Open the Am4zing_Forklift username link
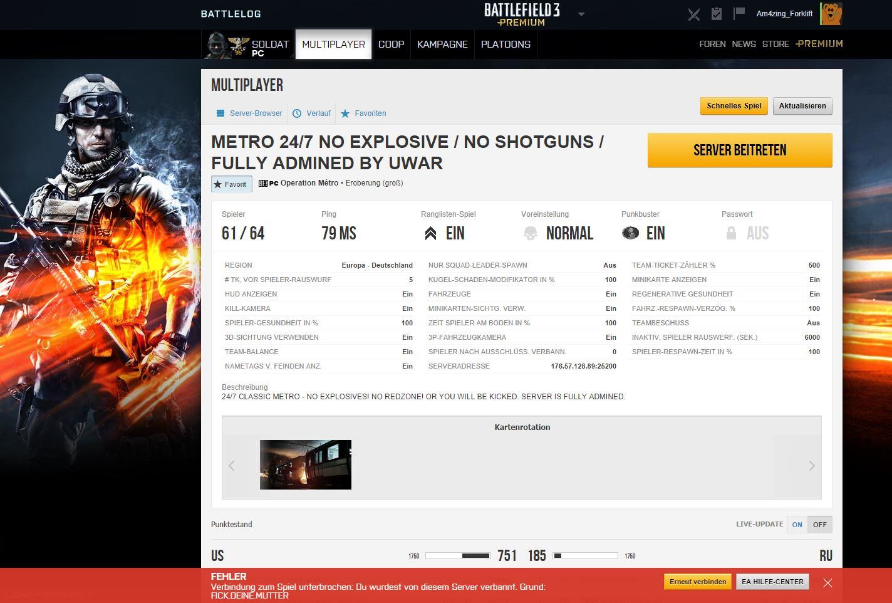892x603 pixels. pyautogui.click(x=784, y=14)
